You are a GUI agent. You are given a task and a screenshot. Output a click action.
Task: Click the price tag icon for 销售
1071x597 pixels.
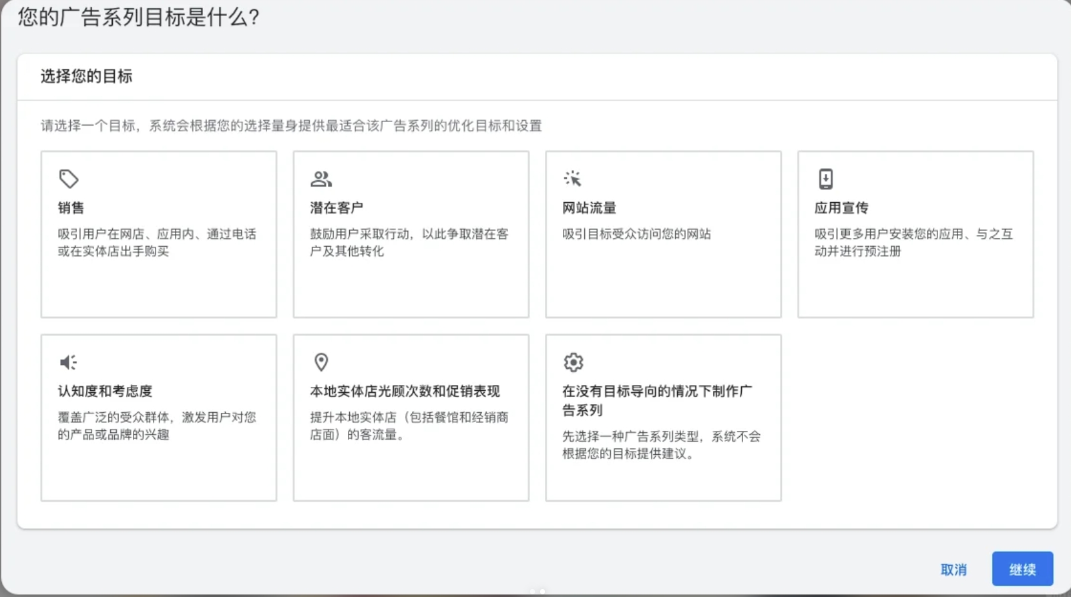(x=69, y=179)
